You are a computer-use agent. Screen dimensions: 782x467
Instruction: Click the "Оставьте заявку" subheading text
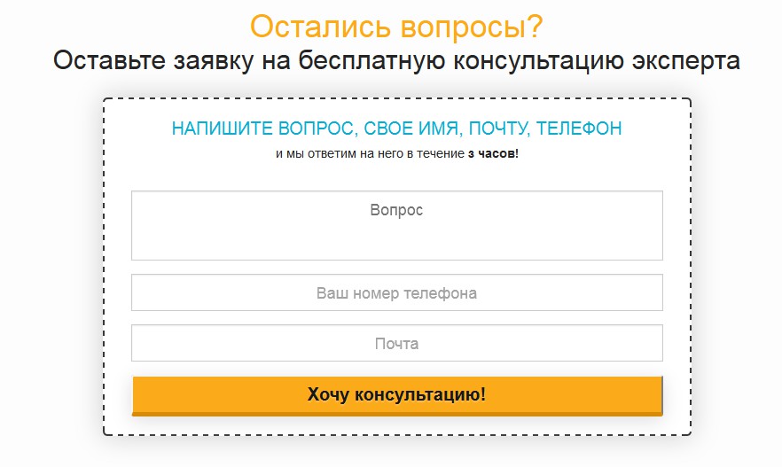[x=396, y=61]
